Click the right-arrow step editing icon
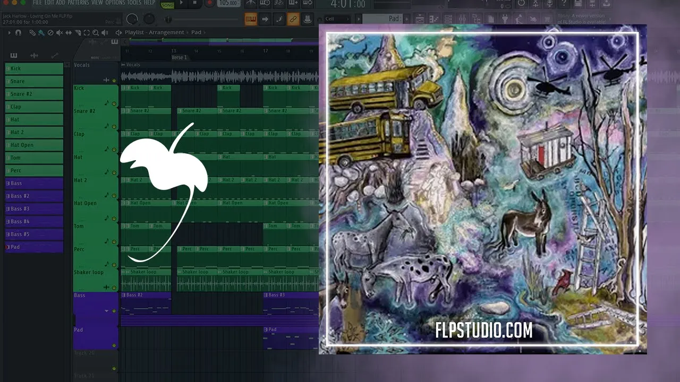The image size is (680, 382). coord(265,20)
